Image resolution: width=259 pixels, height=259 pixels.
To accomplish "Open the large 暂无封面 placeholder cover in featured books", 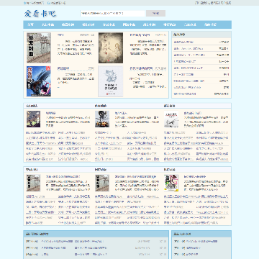I will tap(39, 47).
